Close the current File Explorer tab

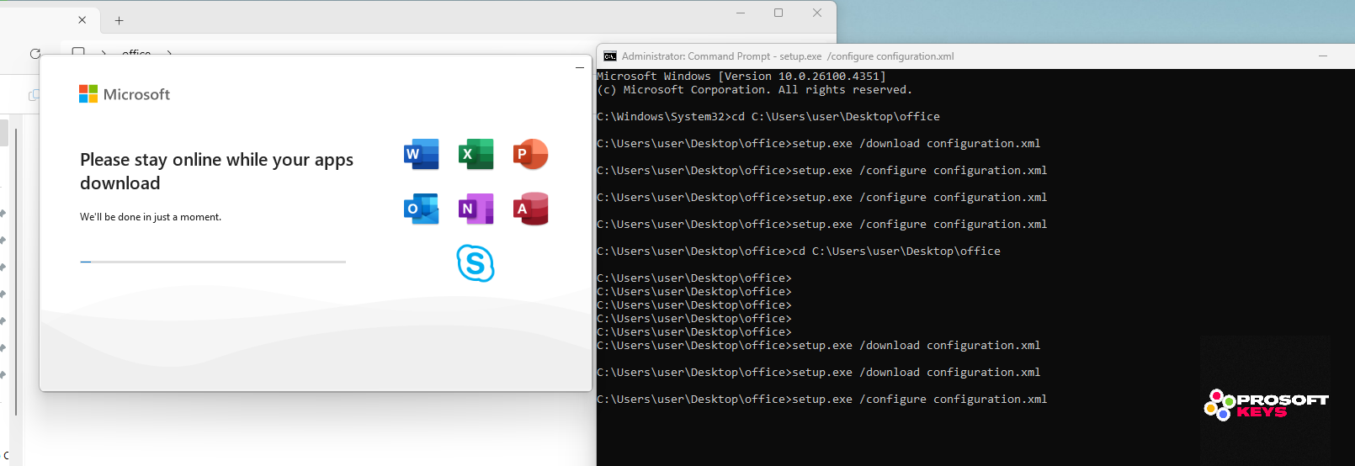[x=82, y=20]
